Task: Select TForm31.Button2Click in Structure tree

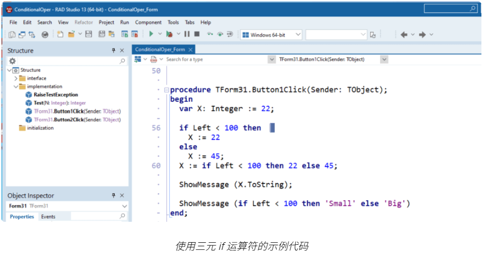Action: [77, 120]
